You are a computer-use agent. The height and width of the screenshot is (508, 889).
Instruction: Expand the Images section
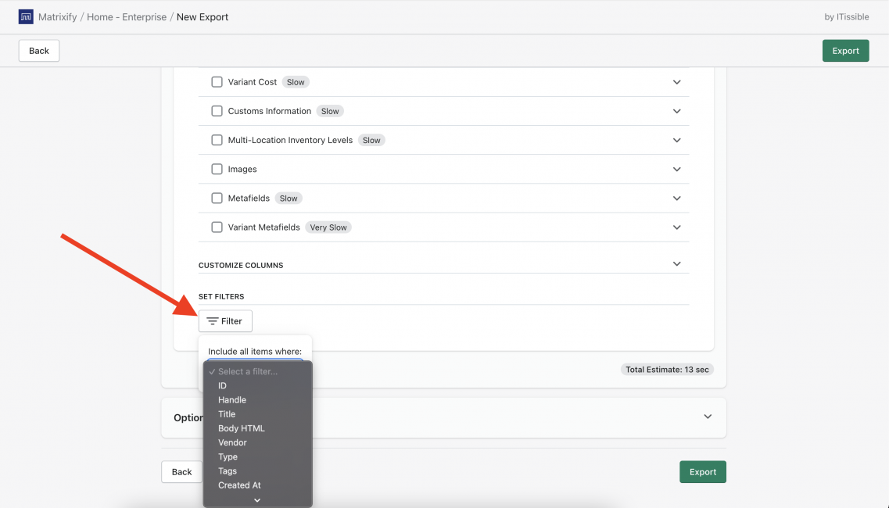tap(677, 169)
